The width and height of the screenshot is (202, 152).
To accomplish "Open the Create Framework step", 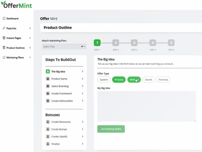I will (x=62, y=93).
